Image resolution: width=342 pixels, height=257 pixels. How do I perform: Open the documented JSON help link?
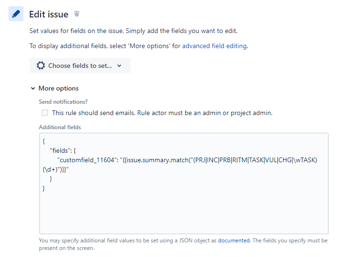click(x=234, y=240)
